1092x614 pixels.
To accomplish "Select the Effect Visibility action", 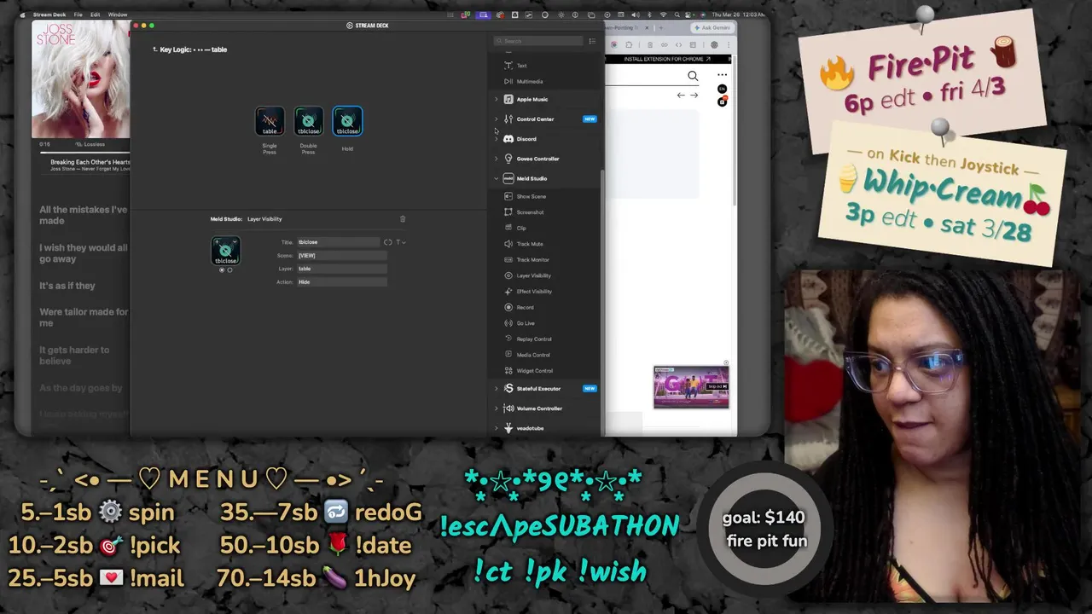I will pos(534,292).
